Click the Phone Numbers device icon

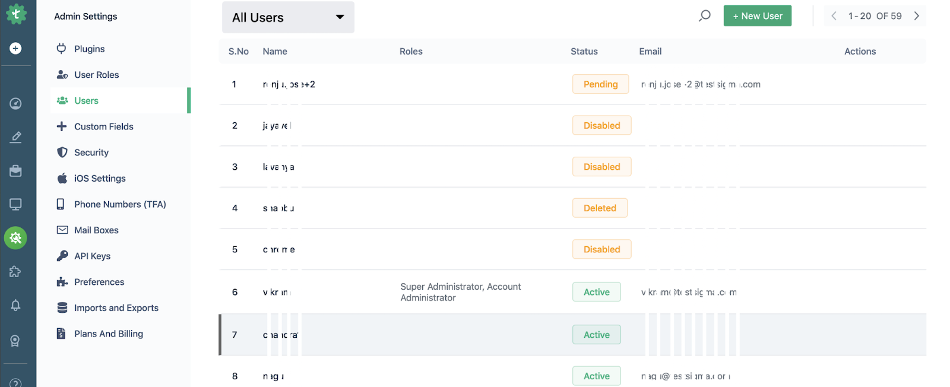point(61,204)
